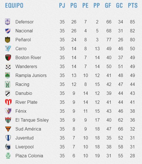This screenshot has height=164, width=142.
Task: Select the River Plate red-striped crest
Action: click(x=8, y=102)
